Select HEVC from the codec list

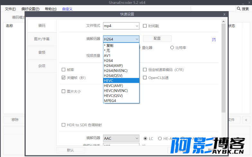(121, 81)
